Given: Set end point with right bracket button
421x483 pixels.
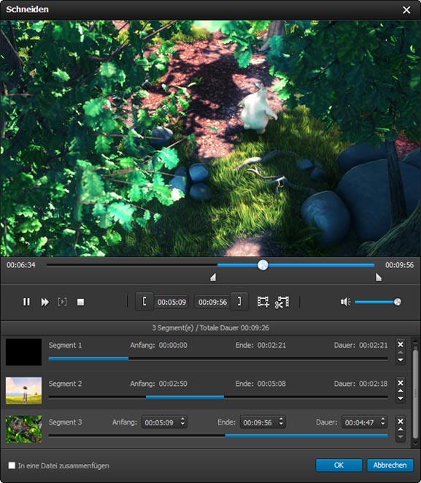Looking at the screenshot, I should pyautogui.click(x=239, y=302).
